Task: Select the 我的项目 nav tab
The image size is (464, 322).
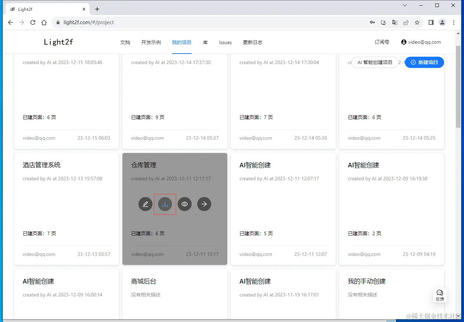Action: tap(182, 42)
